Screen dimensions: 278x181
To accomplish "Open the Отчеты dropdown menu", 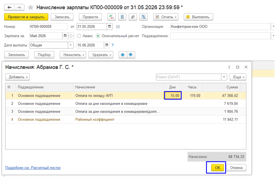I will click(166, 17).
